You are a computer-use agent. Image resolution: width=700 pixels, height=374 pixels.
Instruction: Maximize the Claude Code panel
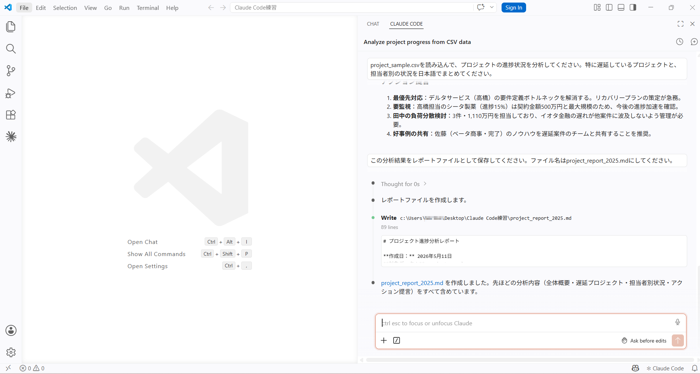681,24
